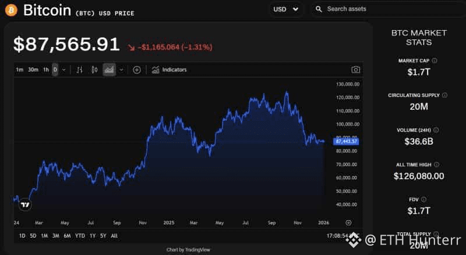Image resolution: width=466 pixels, height=255 pixels.
Task: Click the Search assets field
Action: (389, 9)
